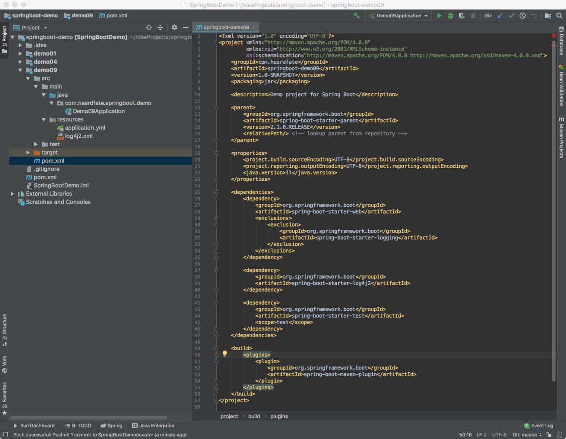Viewport: 566px width, 439px height.
Task: Close the springboot-demo09 editor tab
Action: 254,27
